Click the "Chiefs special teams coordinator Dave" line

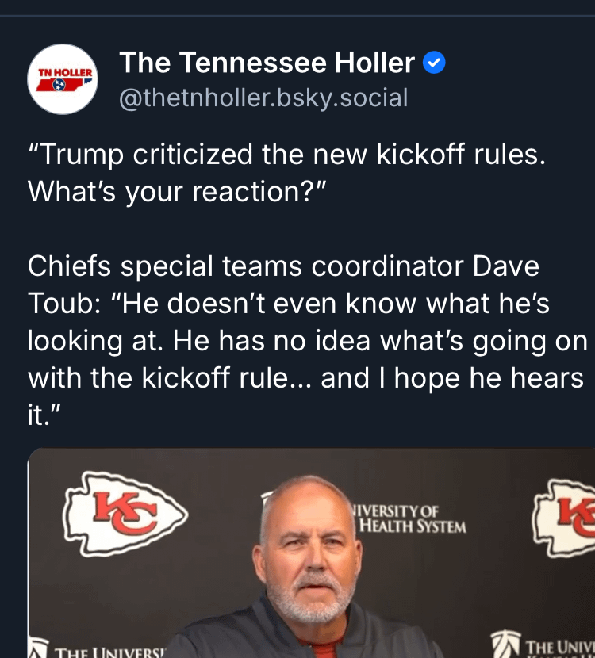[283, 266]
